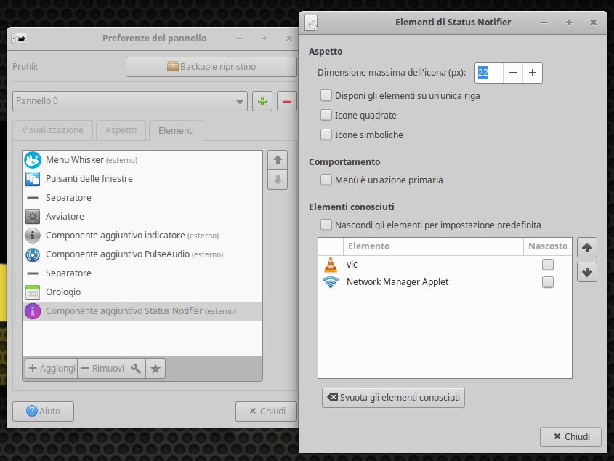Click the Nascosto column header
This screenshot has height=461, width=614.
548,246
